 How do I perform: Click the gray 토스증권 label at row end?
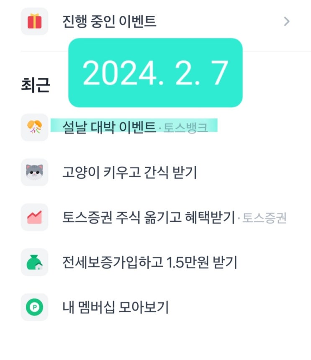click(x=265, y=218)
